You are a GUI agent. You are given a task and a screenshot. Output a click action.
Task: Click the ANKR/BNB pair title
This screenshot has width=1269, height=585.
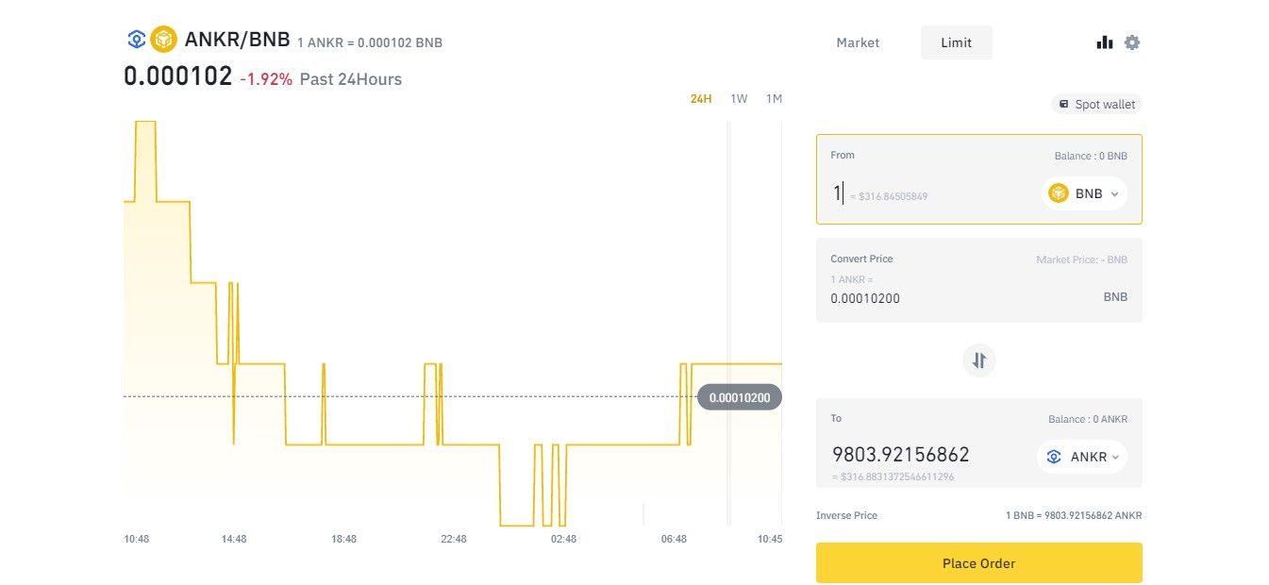point(237,41)
